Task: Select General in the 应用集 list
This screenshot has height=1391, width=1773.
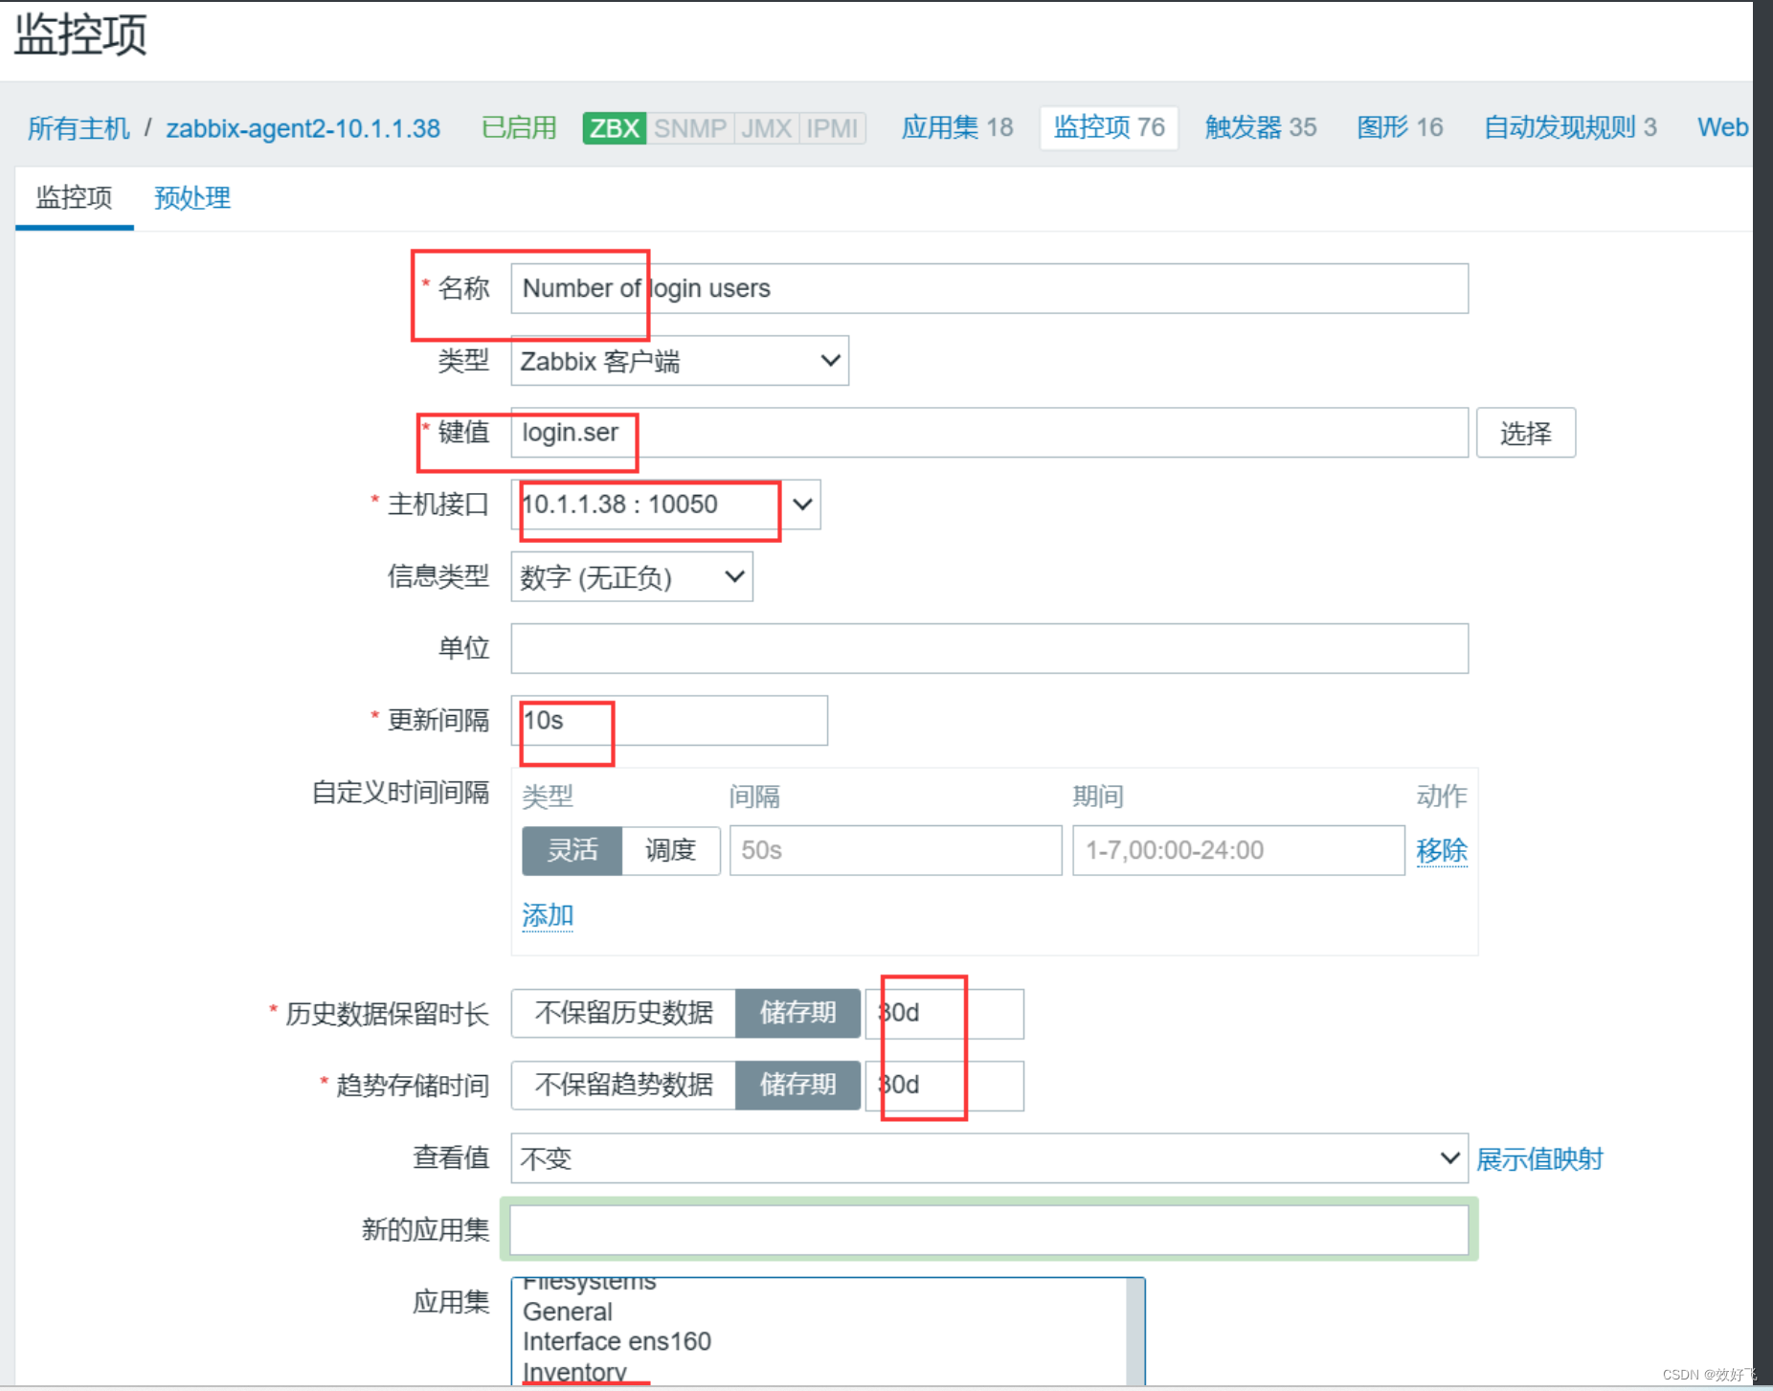Action: (568, 1312)
